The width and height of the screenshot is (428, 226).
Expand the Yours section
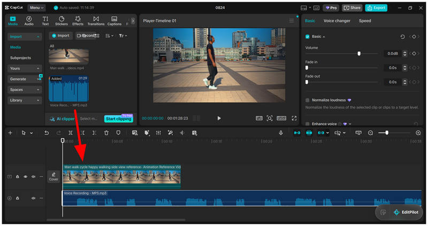(25, 68)
